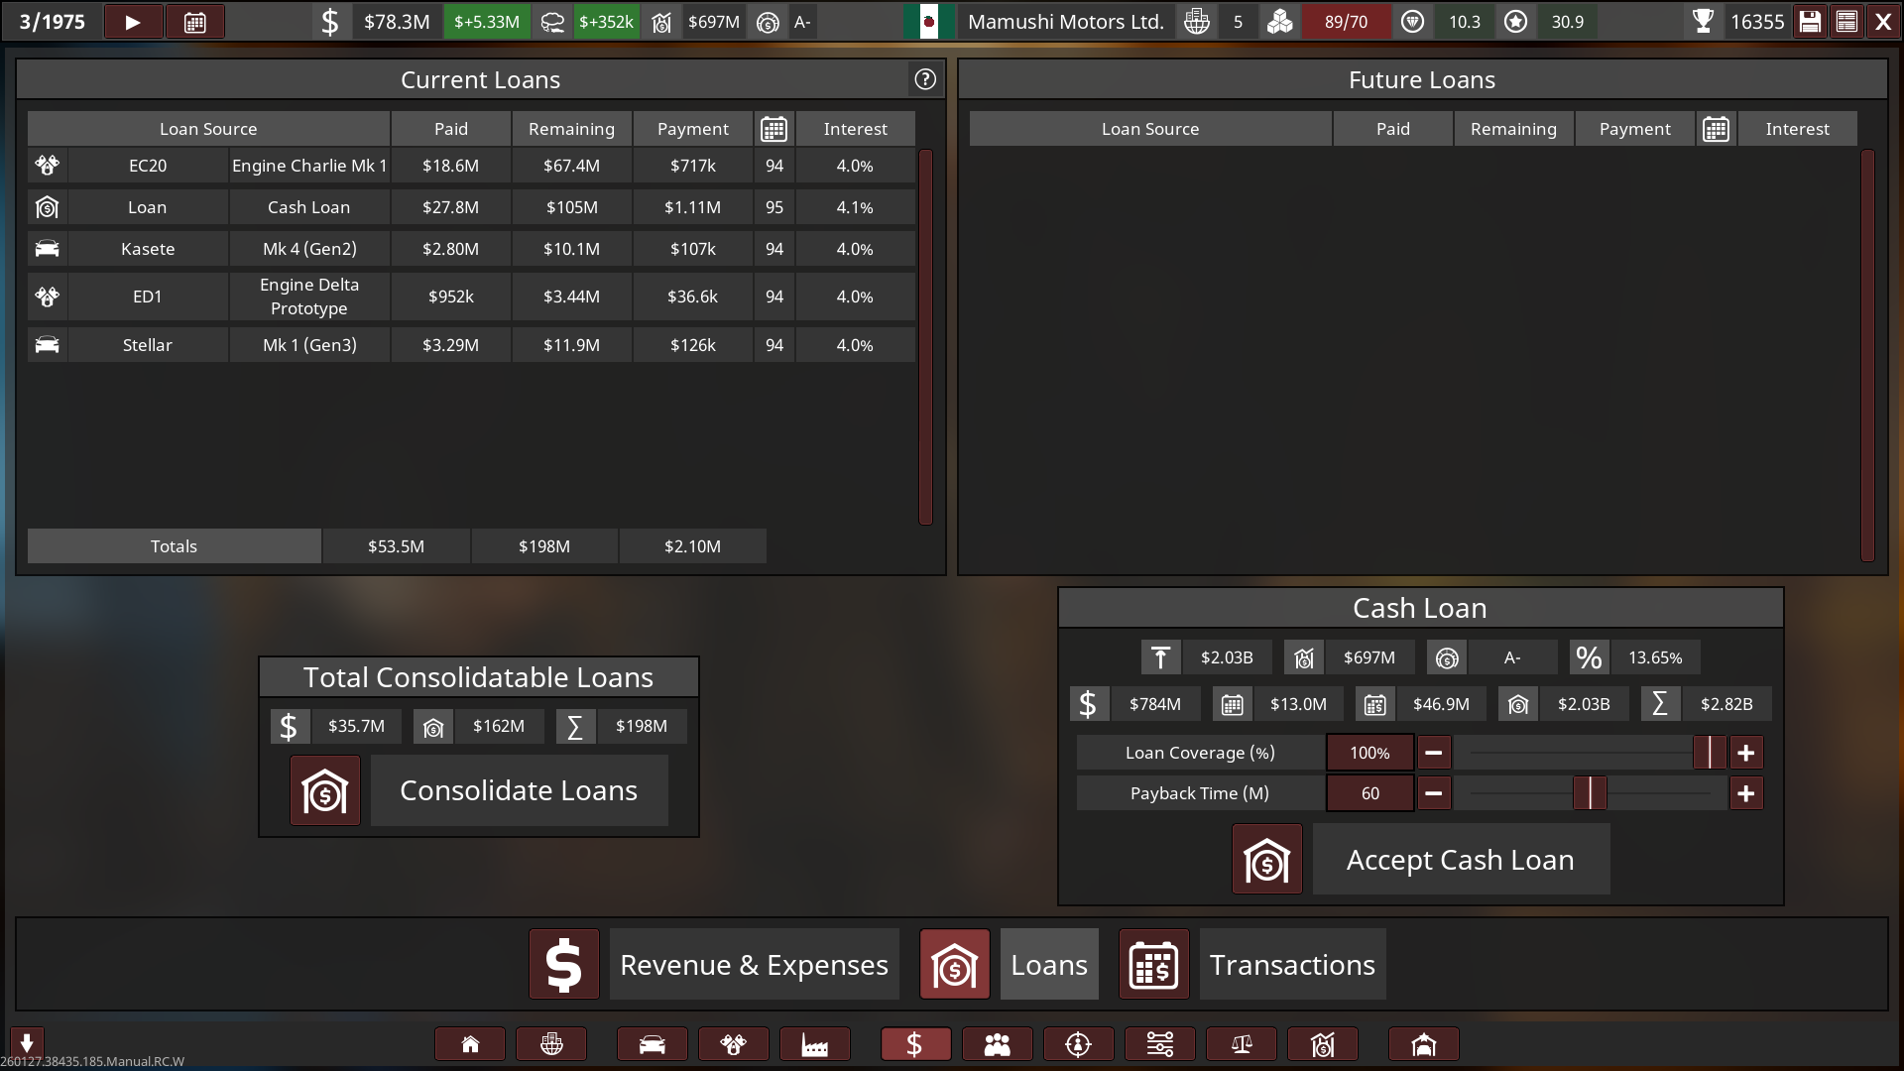Open the world map globe icon
Screen dimensions: 1904x1071
(x=551, y=1044)
